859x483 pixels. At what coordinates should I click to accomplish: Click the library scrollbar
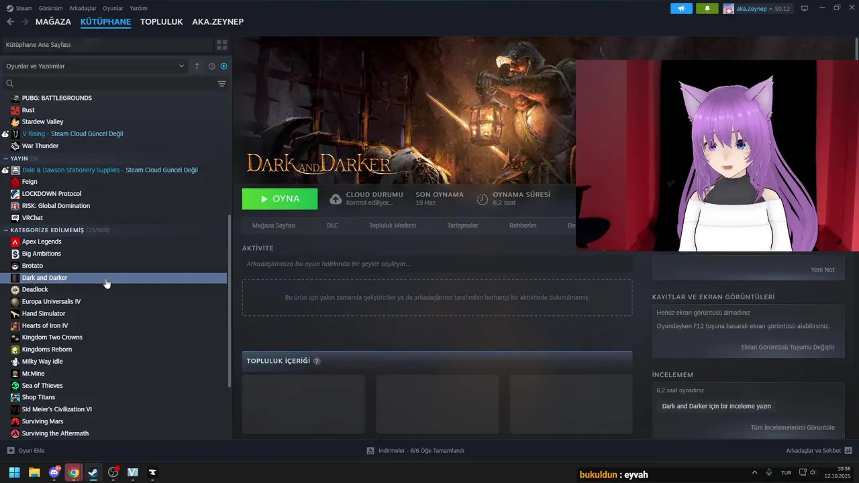(230, 302)
